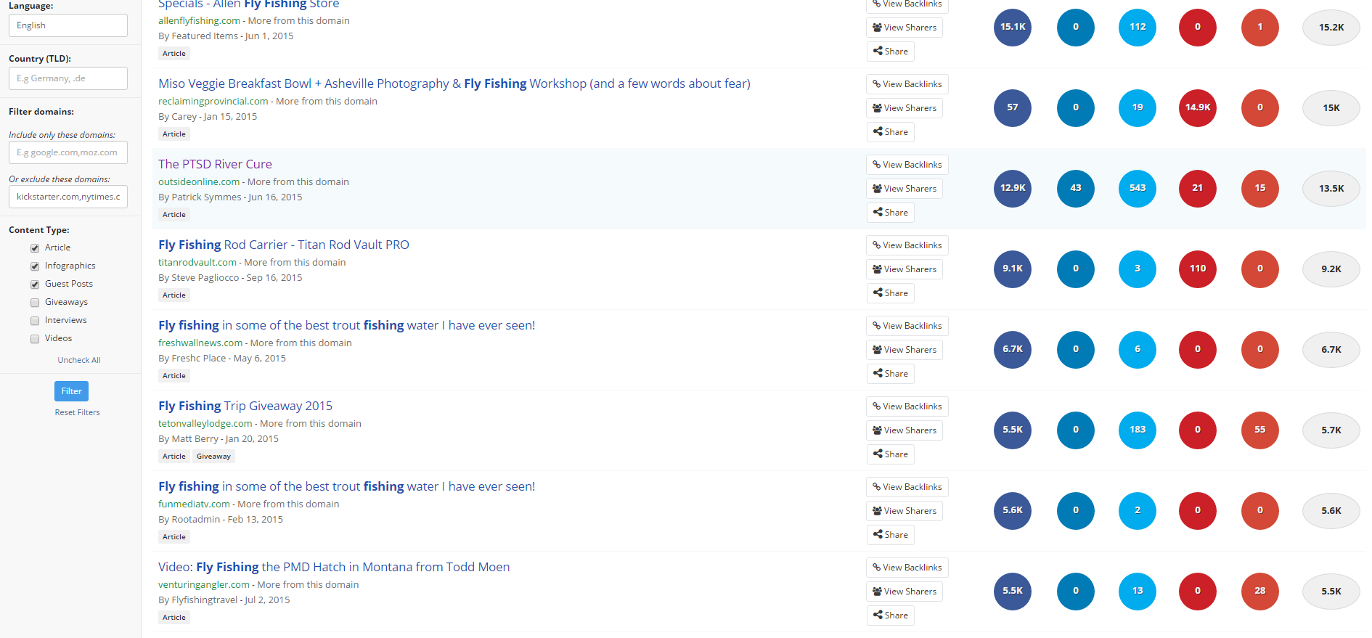Focus the Include only these domains field
1372x638 pixels.
point(68,152)
